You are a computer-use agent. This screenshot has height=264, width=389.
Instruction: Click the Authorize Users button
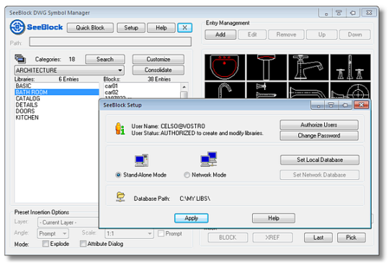319,125
